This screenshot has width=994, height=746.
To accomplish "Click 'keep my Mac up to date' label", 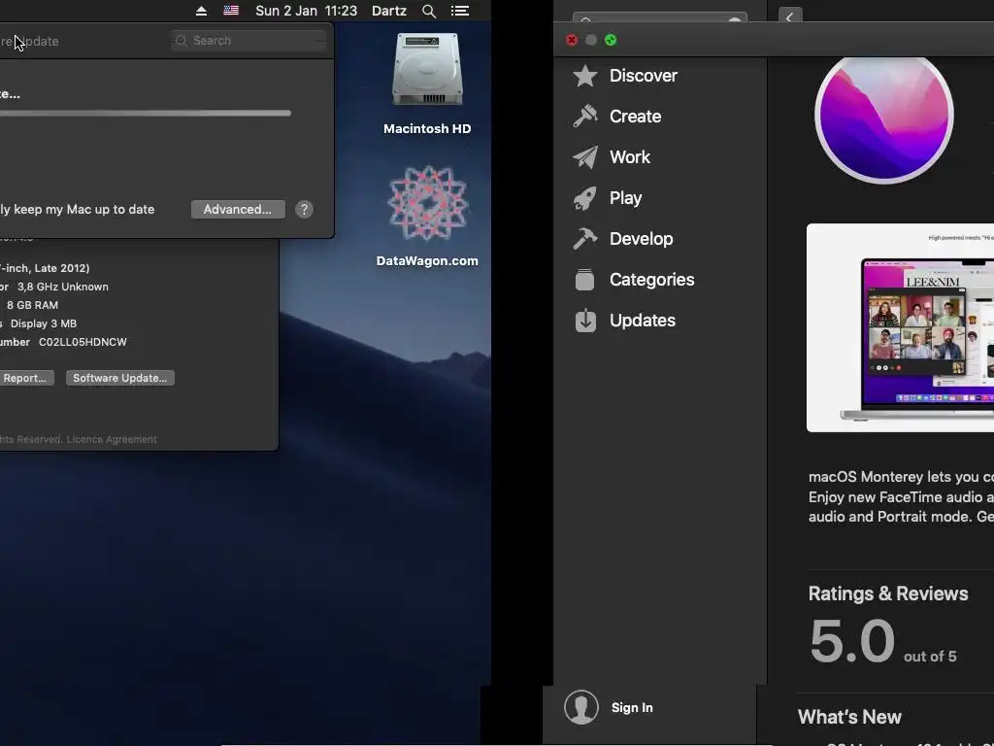I will click(83, 210).
